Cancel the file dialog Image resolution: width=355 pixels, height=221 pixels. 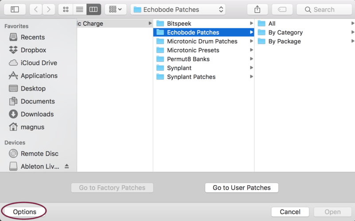point(290,212)
